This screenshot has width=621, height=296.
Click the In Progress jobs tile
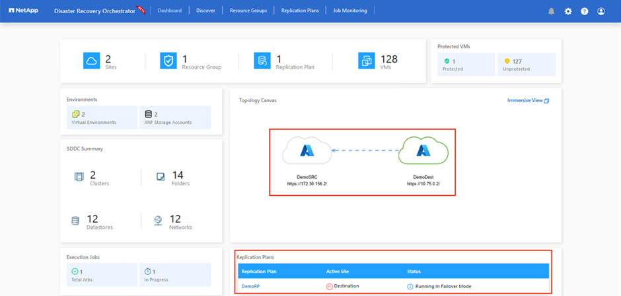(x=175, y=275)
